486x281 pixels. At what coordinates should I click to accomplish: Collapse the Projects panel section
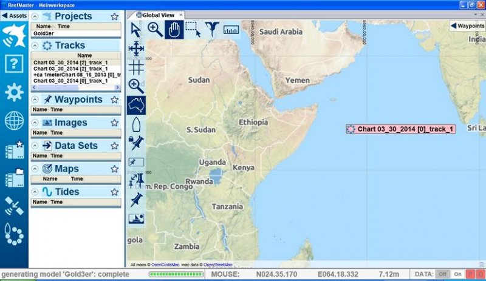coord(35,16)
